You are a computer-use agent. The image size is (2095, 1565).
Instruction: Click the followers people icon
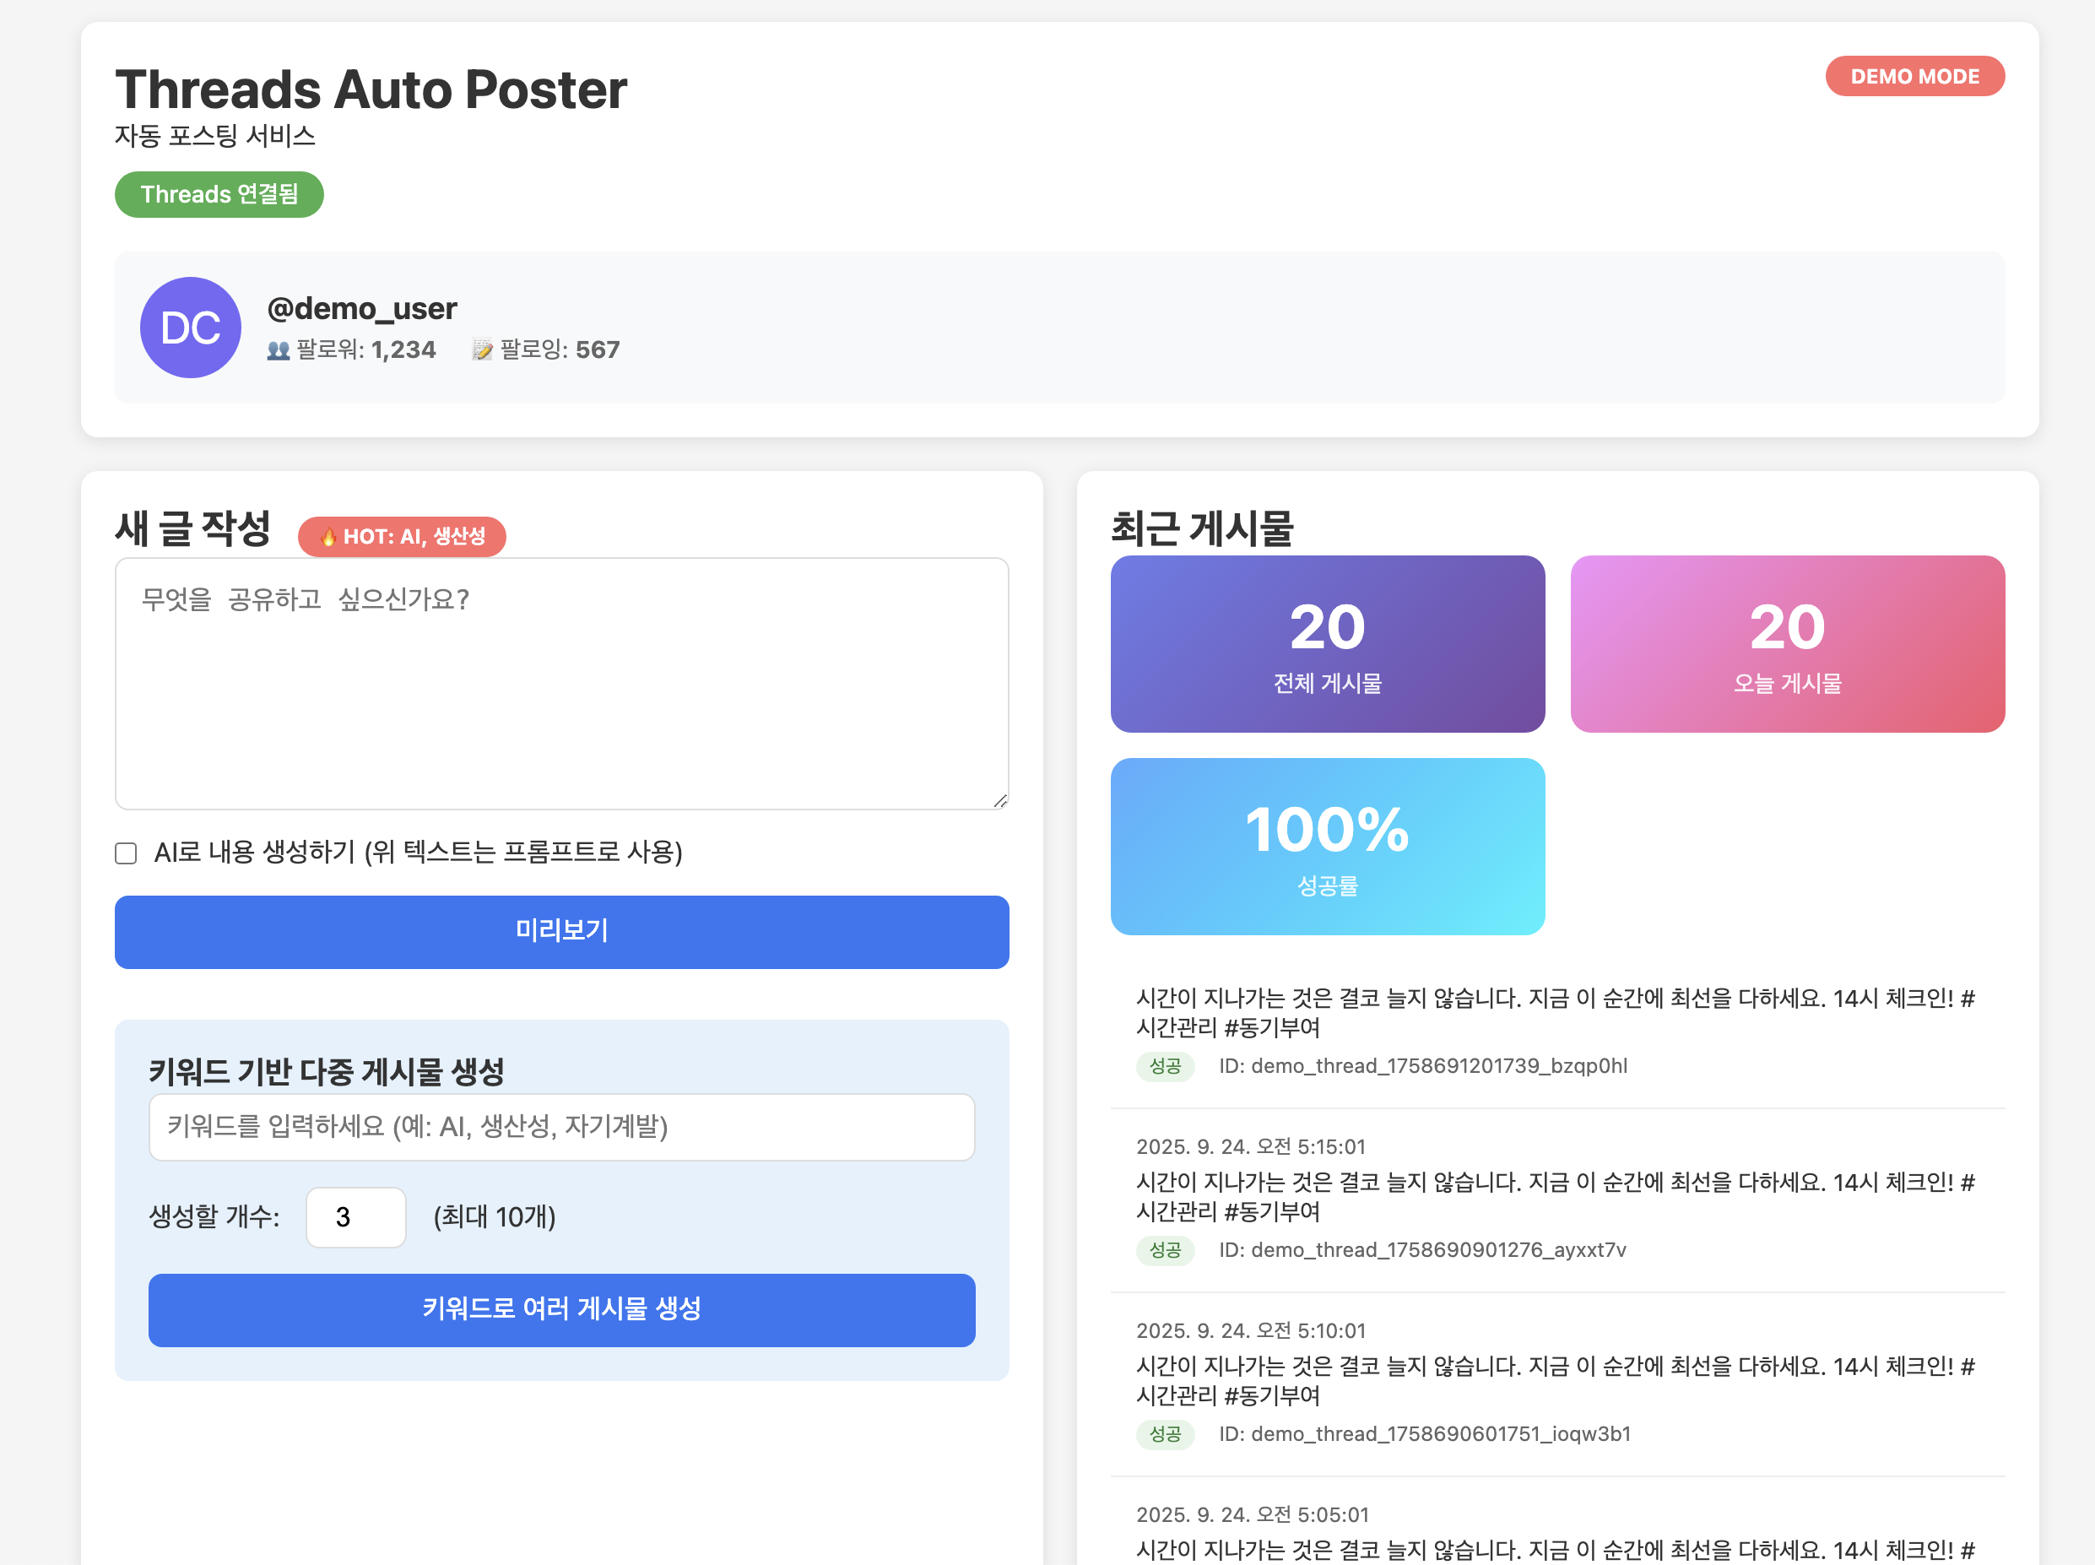click(278, 350)
